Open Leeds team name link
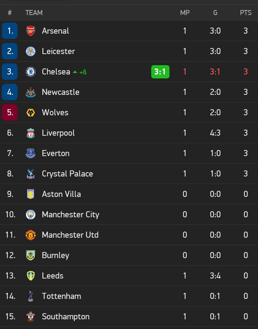 tap(52, 276)
